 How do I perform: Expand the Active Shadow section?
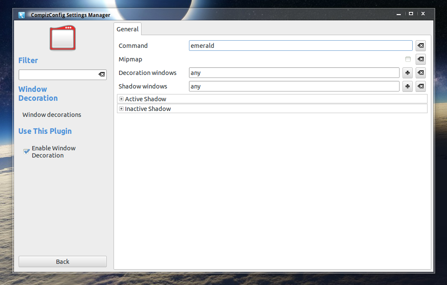point(122,99)
